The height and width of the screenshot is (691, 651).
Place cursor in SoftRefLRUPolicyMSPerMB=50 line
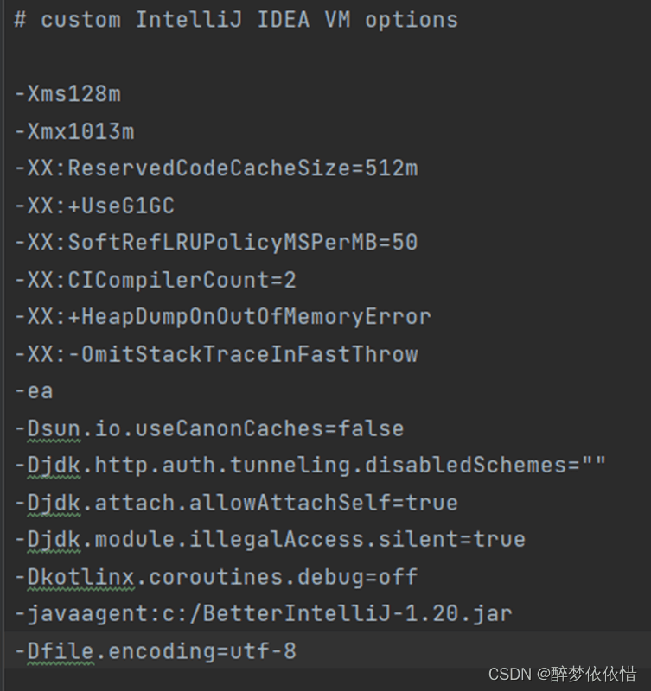[216, 243]
